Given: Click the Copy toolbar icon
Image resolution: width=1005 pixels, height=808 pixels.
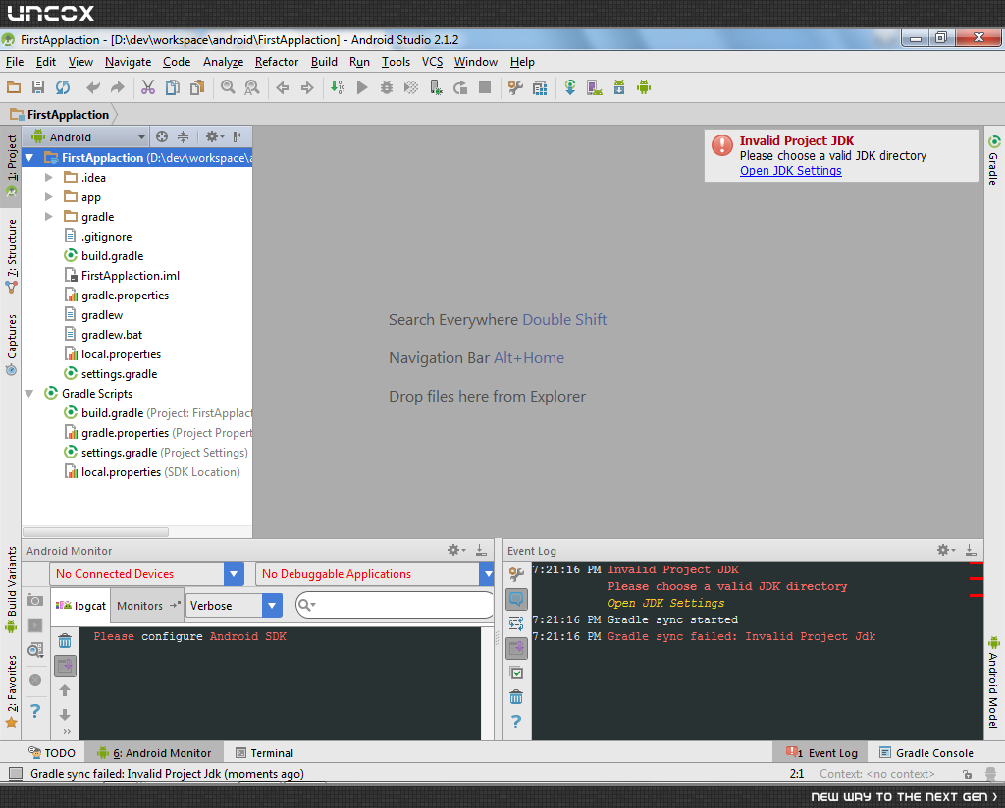Looking at the screenshot, I should (x=173, y=87).
